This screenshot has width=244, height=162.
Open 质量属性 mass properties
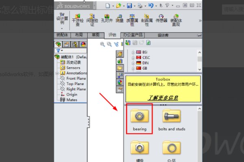tap(132, 20)
